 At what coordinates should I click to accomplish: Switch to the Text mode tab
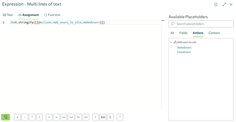coord(8,15)
